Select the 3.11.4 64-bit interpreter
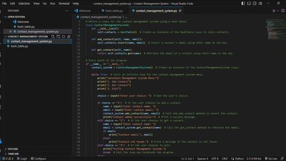This screenshot has width=286, height=161. point(254,159)
